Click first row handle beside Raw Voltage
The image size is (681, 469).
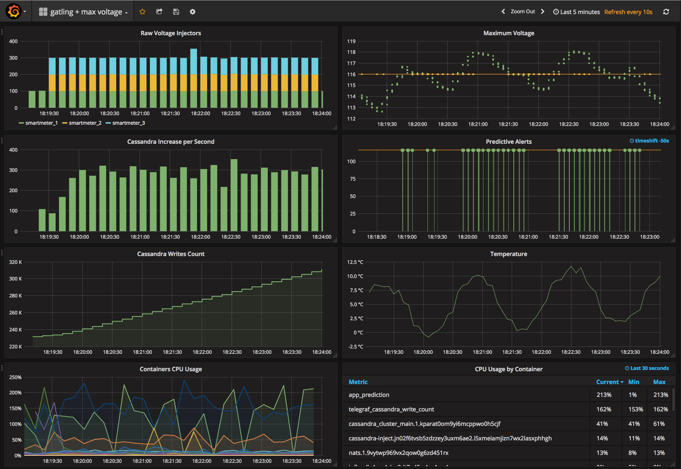2,31
